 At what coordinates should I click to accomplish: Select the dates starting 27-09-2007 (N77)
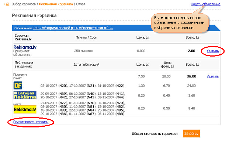coord(83,108)
